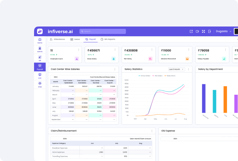Screen dimensions: 238x161
Task: Toggle fullscreen using the expand icon
Action: point(204,31)
